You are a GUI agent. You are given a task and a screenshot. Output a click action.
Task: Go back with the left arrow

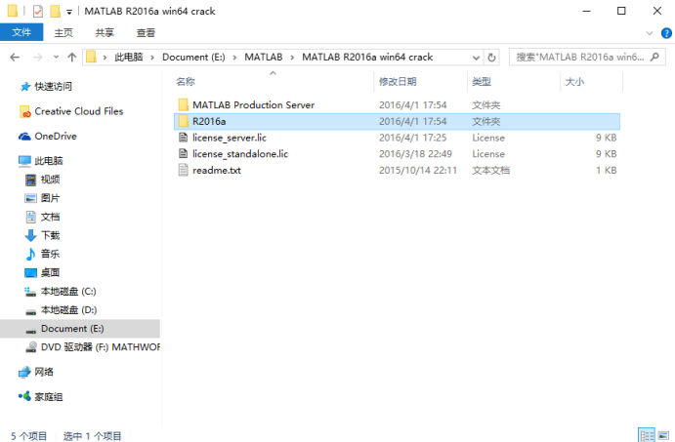(15, 58)
